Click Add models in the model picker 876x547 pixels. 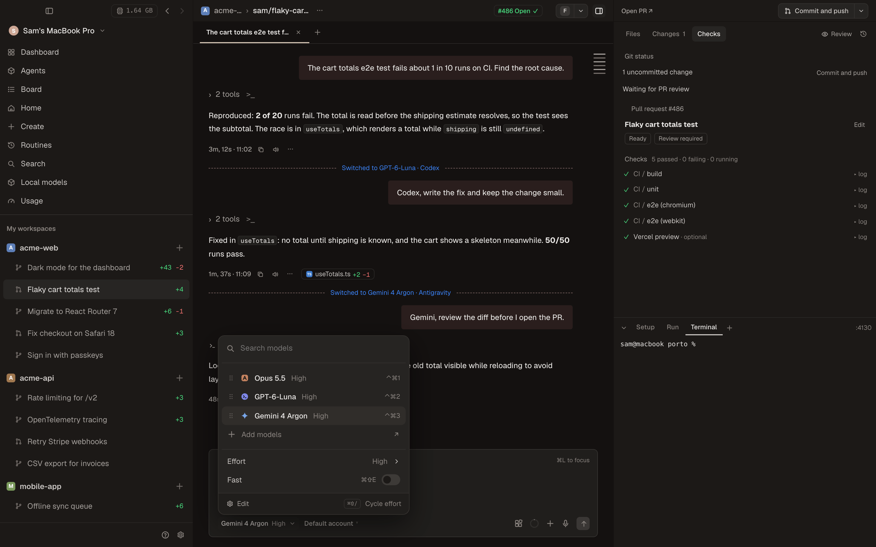pos(313,435)
